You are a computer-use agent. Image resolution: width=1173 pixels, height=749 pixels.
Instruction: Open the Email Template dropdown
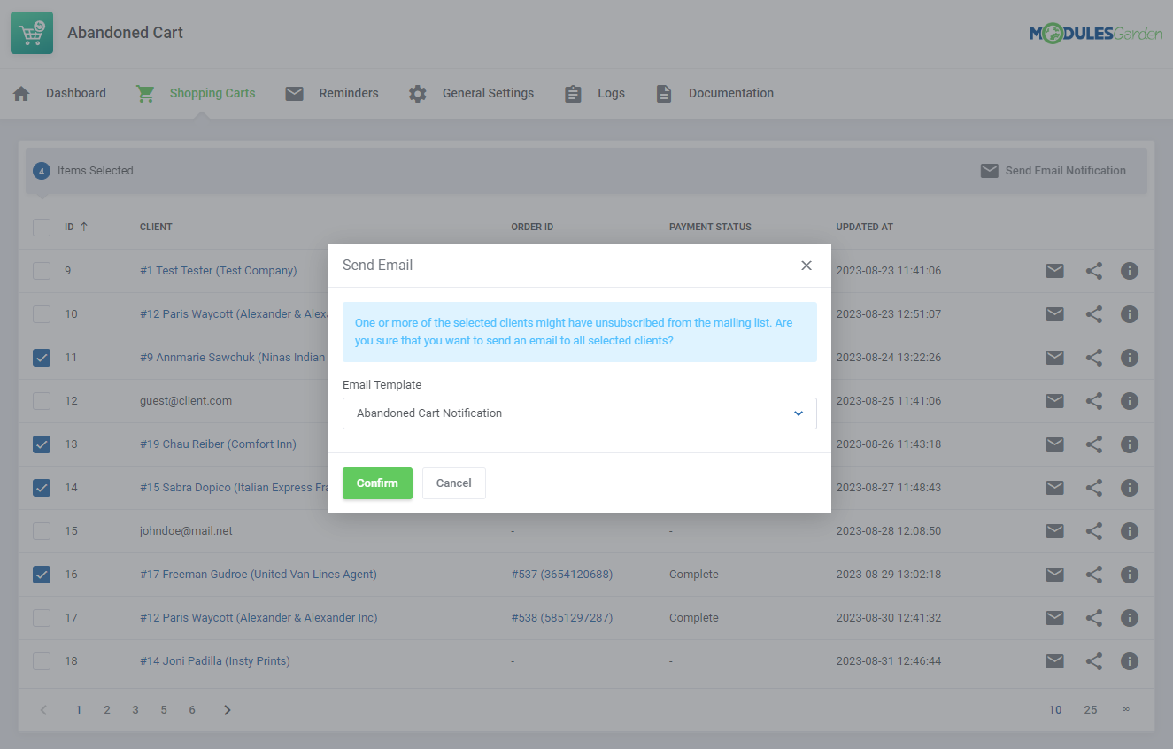(580, 413)
